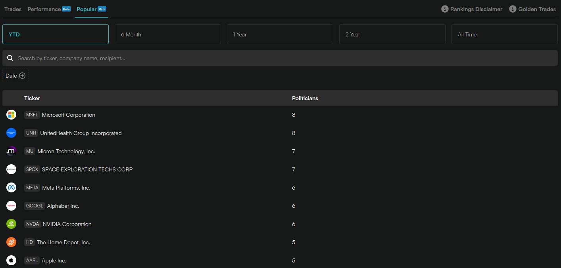
Task: Open the Golden Trades info
Action: coord(532,9)
